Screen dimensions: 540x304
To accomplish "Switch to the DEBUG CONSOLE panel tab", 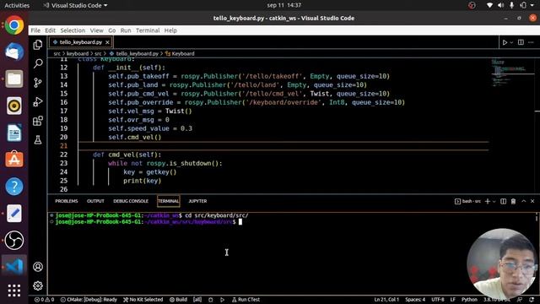I will point(131,201).
